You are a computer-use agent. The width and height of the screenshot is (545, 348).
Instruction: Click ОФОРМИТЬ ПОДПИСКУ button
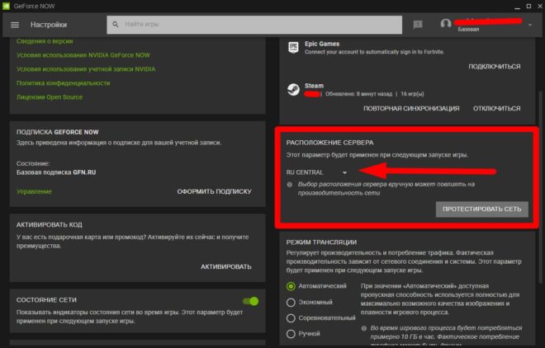click(214, 191)
